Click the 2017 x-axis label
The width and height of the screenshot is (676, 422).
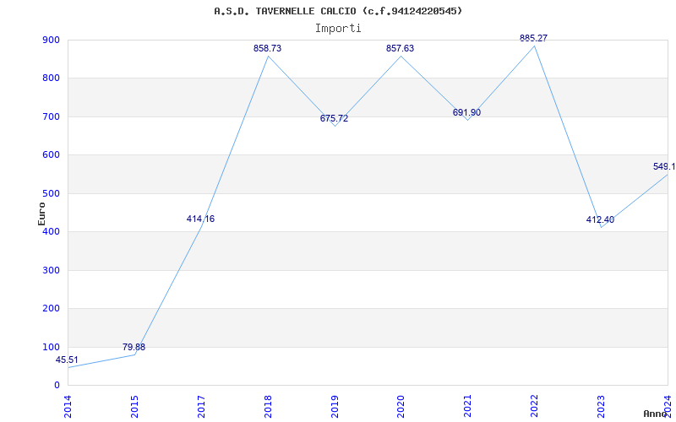coord(201,406)
